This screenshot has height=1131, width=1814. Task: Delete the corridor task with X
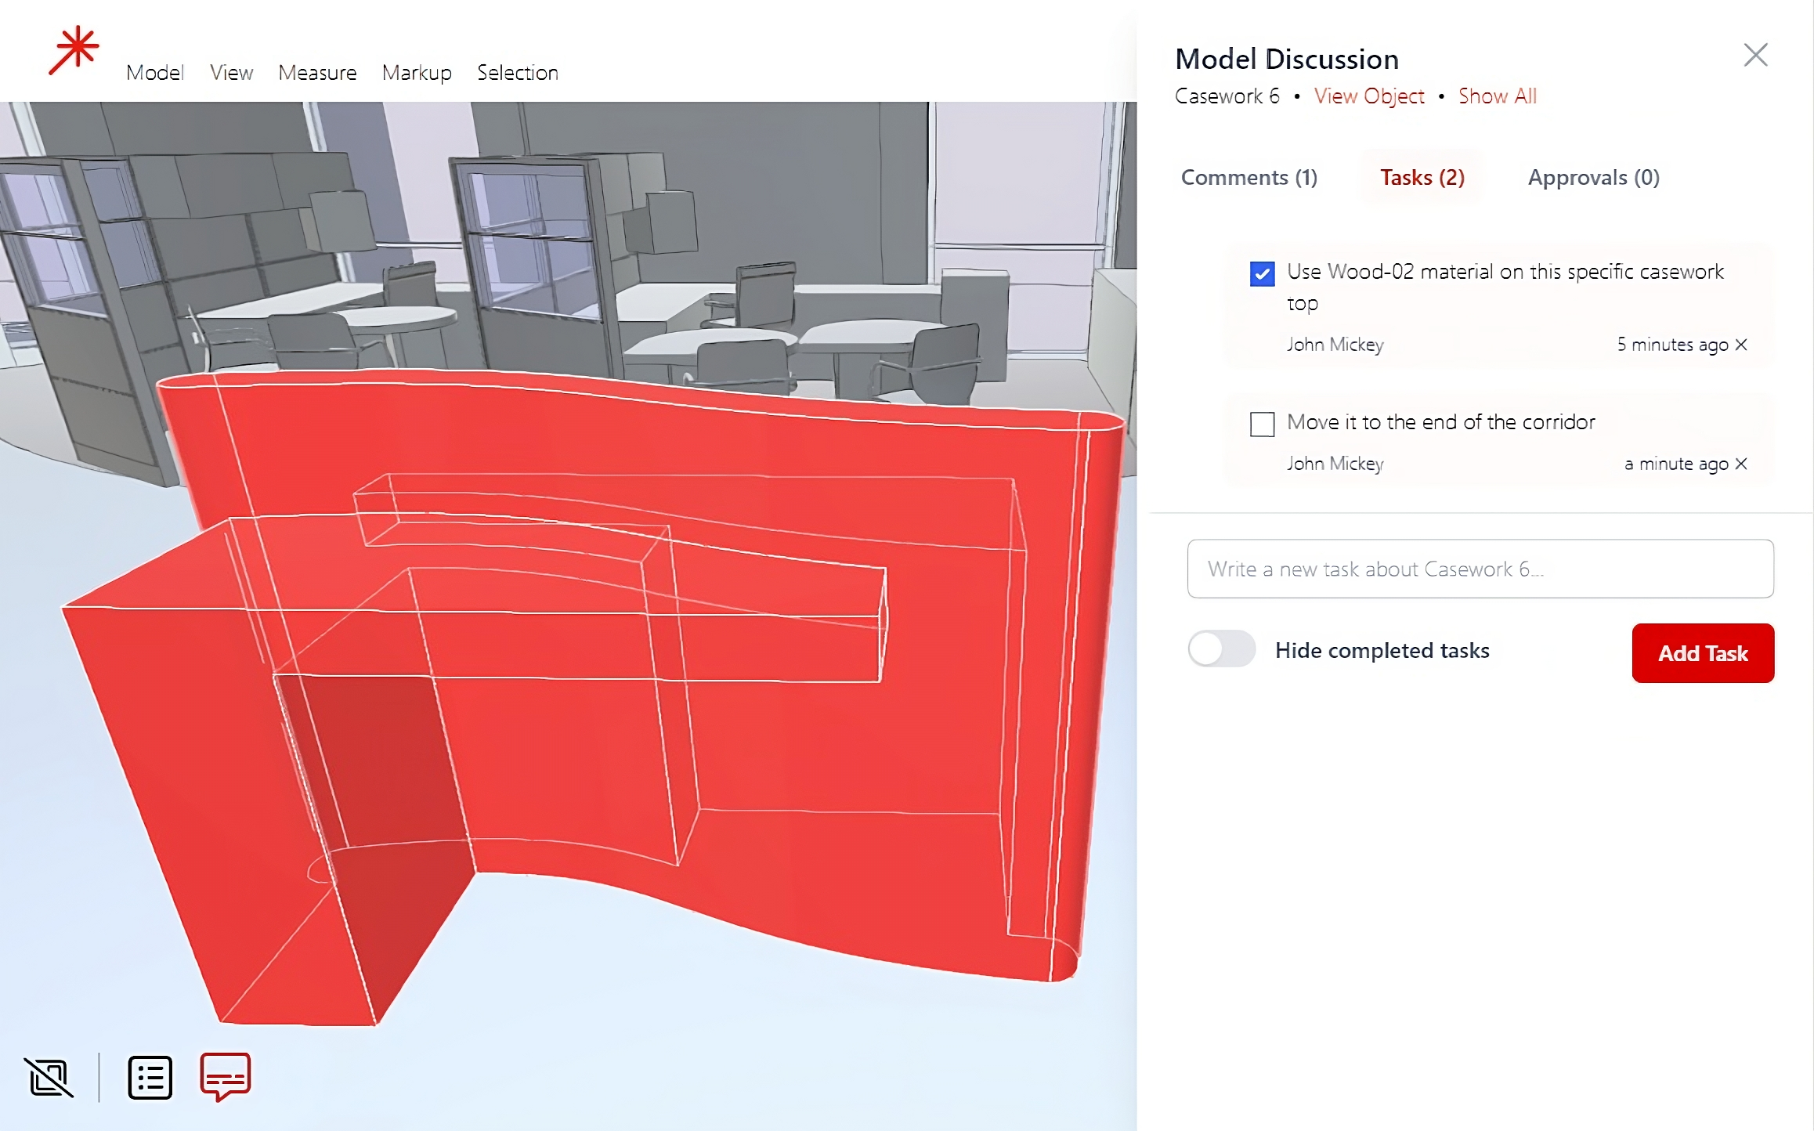1741,464
